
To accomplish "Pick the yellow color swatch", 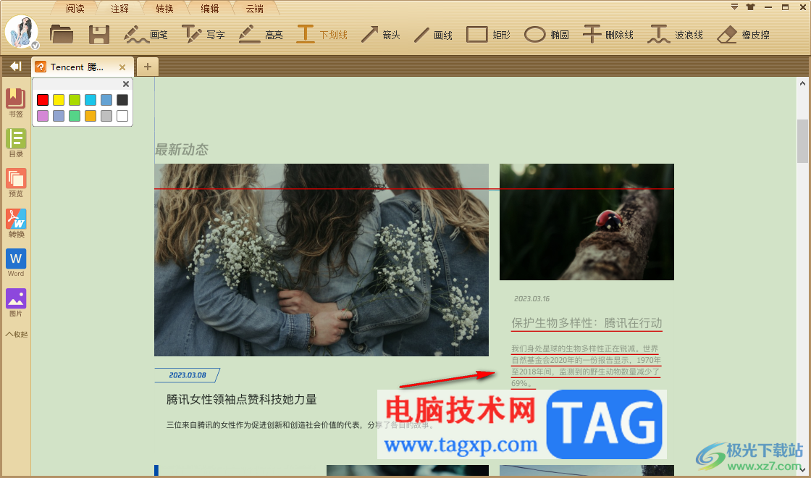I will (59, 100).
